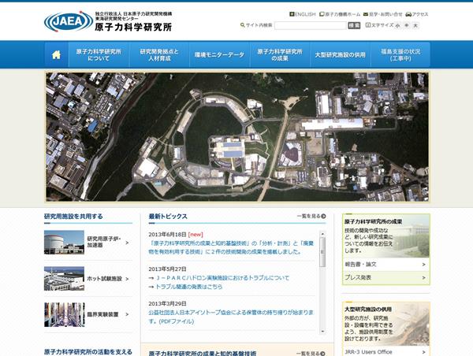Image resolution: width=473 pixels, height=356 pixels.
Task: Open 福島支援の状況 menu
Action: point(400,55)
